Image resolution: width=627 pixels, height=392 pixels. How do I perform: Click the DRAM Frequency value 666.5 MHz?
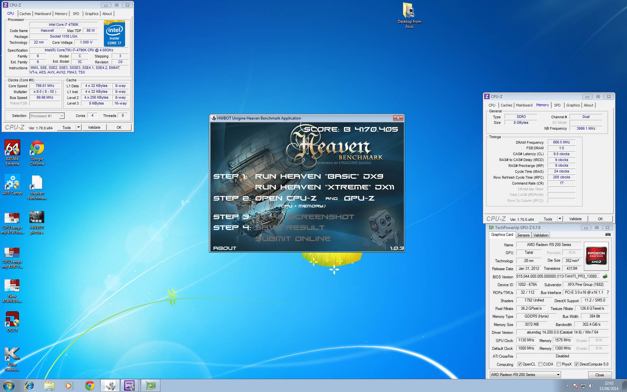pos(561,142)
